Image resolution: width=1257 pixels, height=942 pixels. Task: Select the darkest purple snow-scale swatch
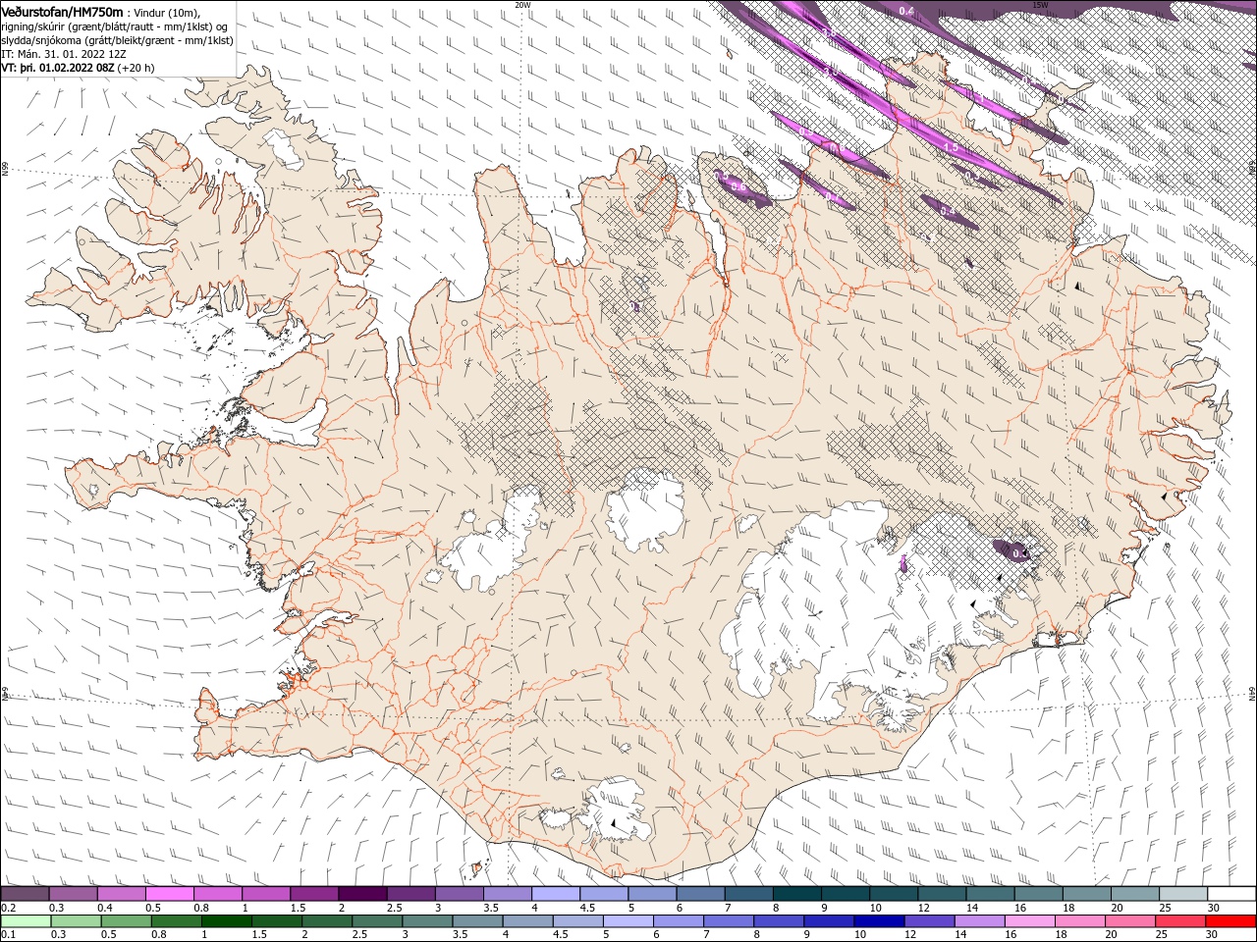362,893
